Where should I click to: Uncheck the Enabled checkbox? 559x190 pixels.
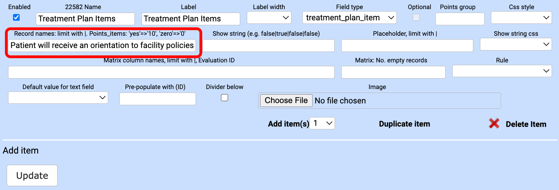(16, 18)
